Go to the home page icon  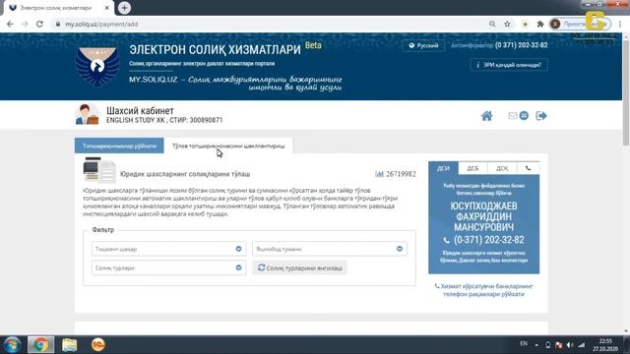(486, 116)
